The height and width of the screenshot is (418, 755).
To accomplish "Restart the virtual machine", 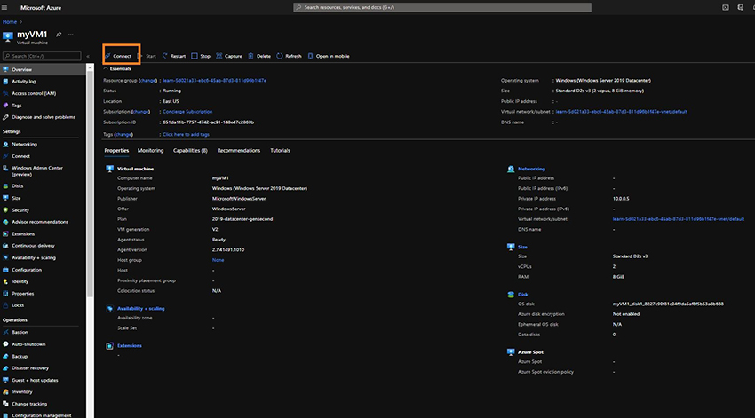I will [x=173, y=56].
